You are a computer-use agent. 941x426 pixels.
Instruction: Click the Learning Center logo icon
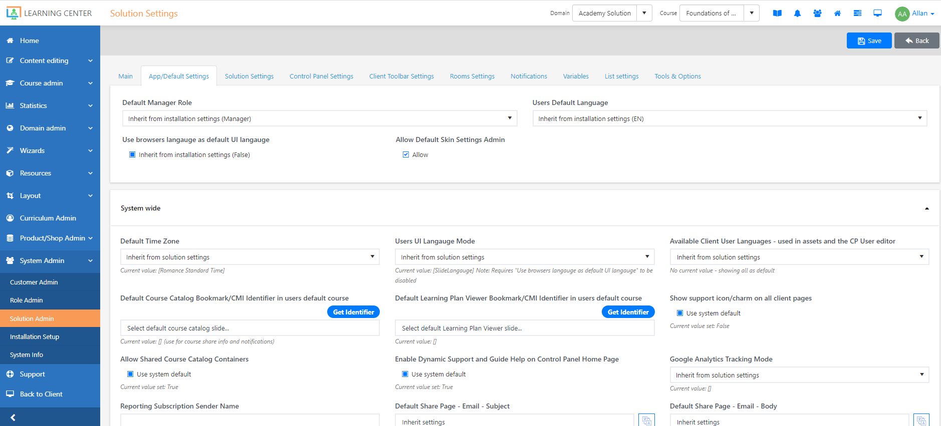click(14, 13)
